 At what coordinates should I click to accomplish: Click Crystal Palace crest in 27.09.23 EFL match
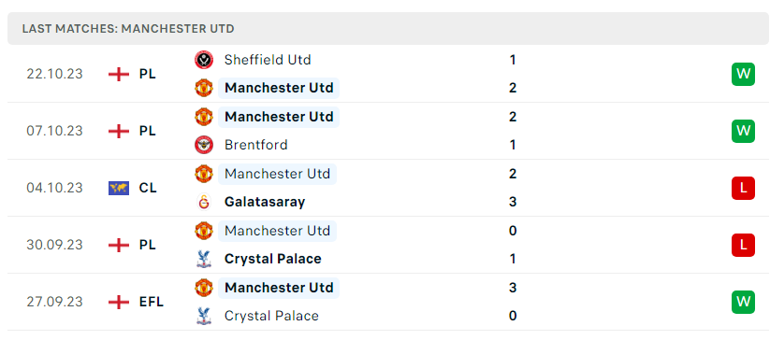pos(203,316)
